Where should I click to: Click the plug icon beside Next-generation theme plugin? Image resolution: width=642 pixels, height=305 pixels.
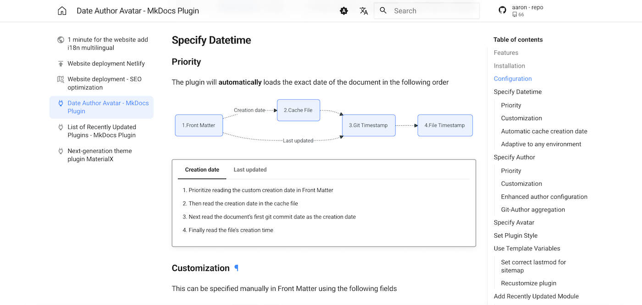click(x=61, y=151)
